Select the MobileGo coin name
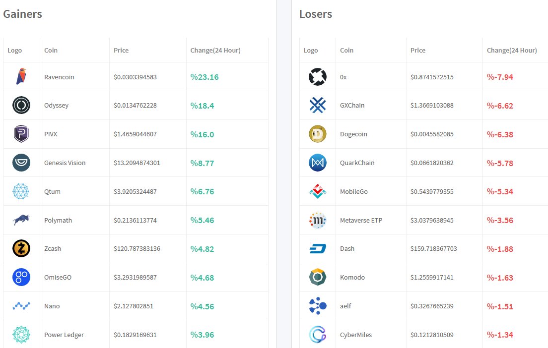Image resolution: width=548 pixels, height=348 pixels. (354, 191)
